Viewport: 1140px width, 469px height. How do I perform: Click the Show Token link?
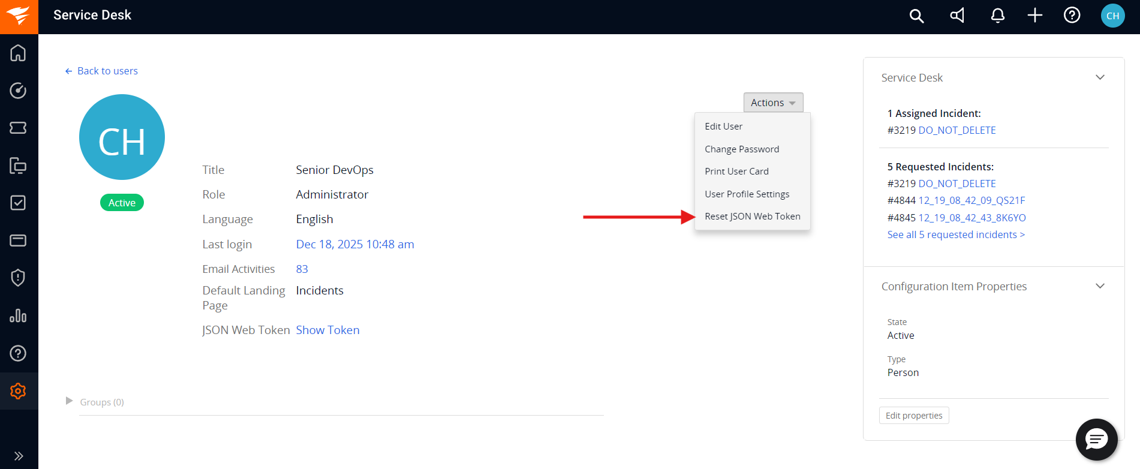pyautogui.click(x=327, y=330)
